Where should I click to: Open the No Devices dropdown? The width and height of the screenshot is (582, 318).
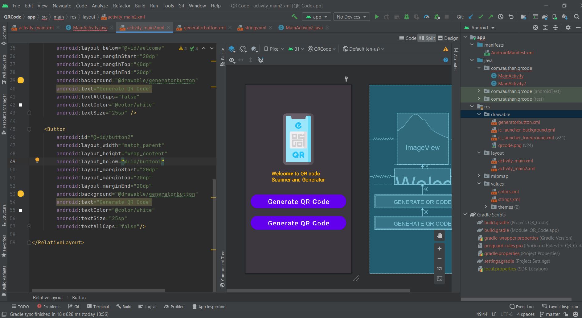pos(351,17)
